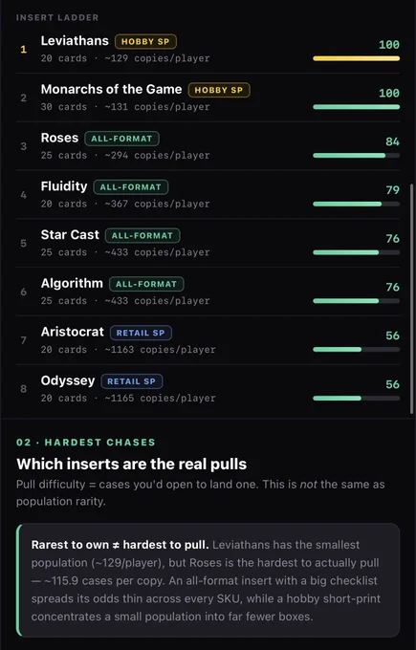Click the rank number 1 beside Leviathans
The width and height of the screenshot is (416, 650).
(x=24, y=50)
